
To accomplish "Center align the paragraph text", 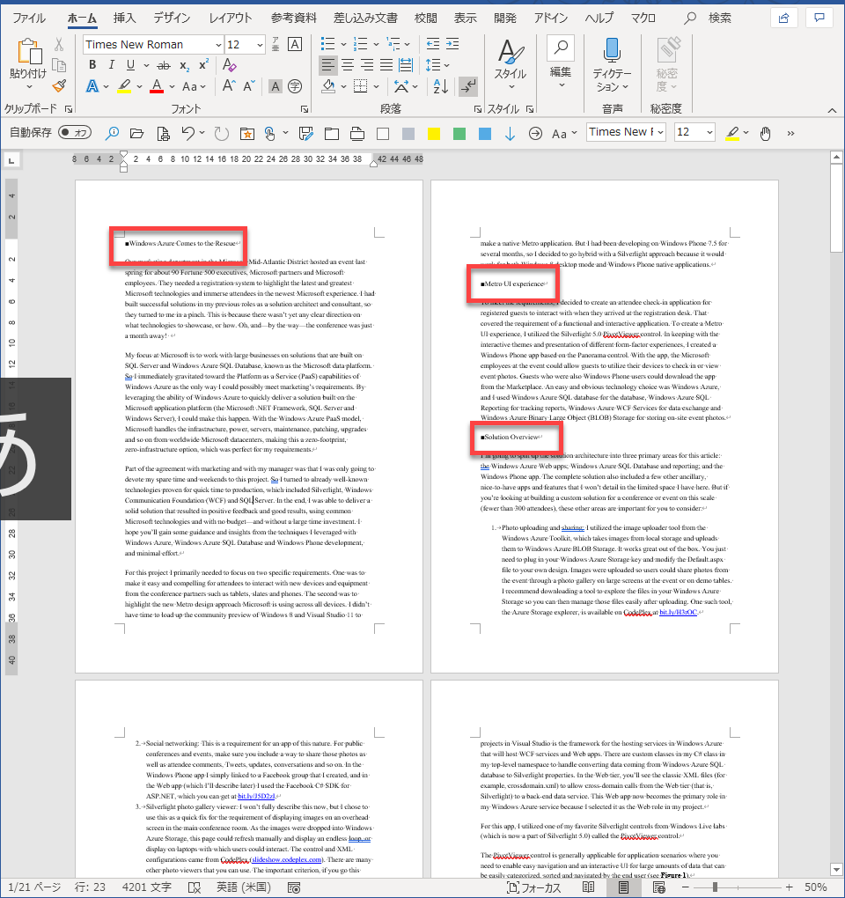I will (348, 65).
